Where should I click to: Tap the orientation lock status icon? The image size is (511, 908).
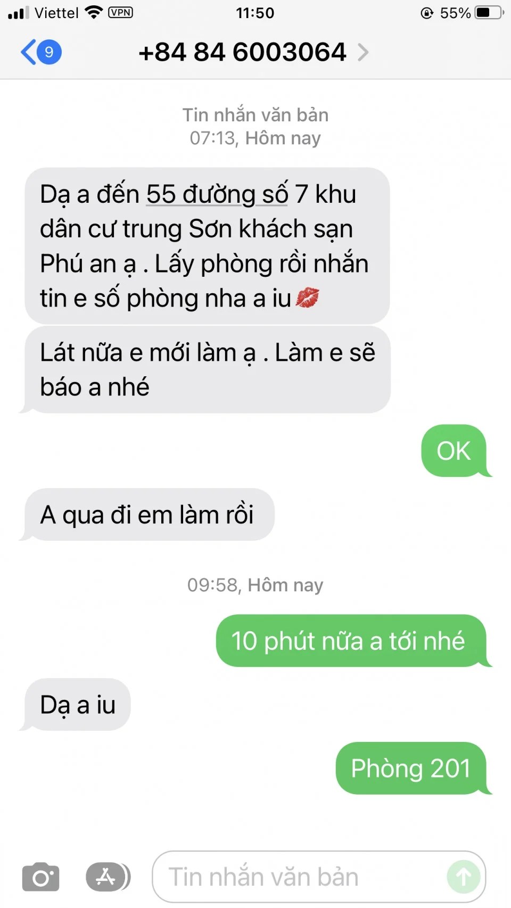tap(427, 13)
